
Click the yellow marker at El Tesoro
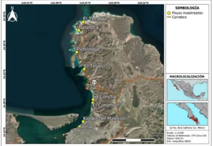click(84, 69)
